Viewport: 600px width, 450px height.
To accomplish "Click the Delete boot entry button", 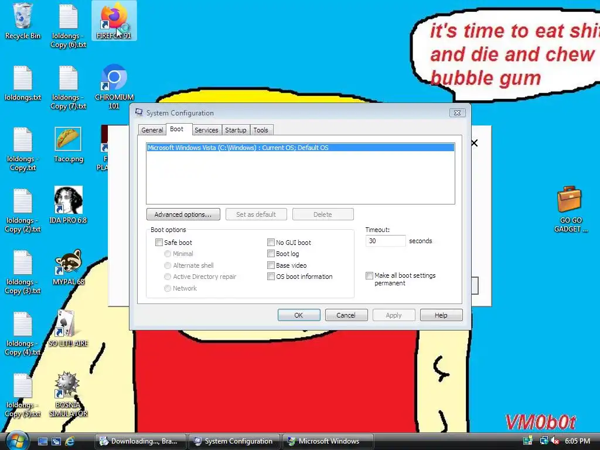I will tap(323, 214).
